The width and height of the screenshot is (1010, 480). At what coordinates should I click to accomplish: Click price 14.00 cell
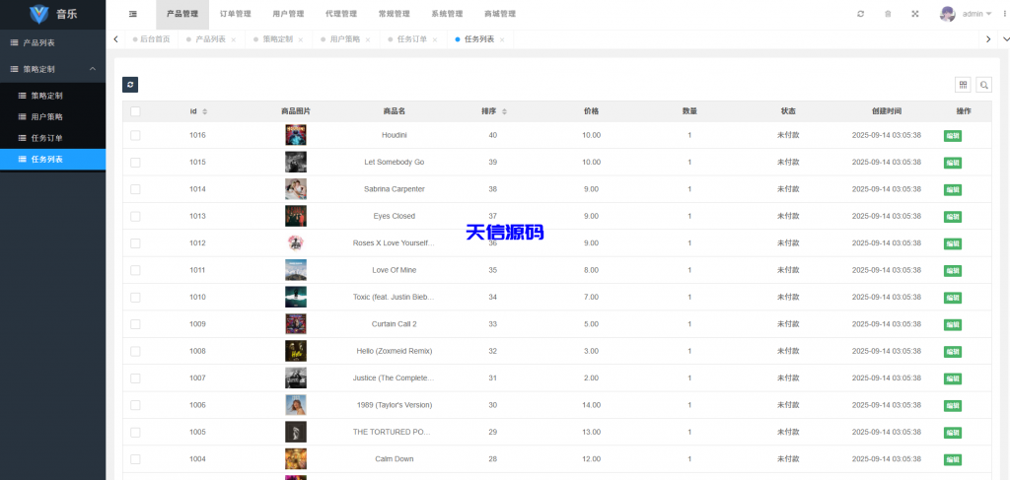[592, 405]
